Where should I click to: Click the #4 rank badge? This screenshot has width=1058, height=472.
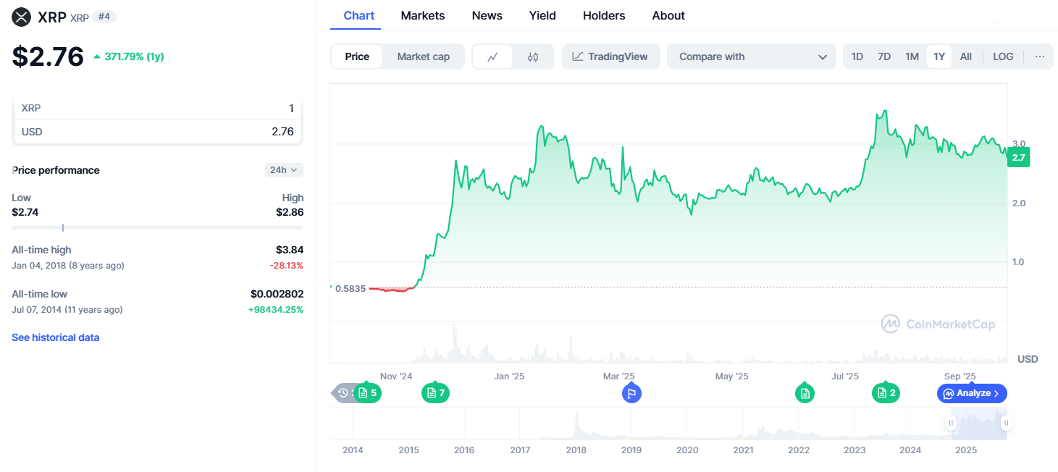[x=104, y=17]
